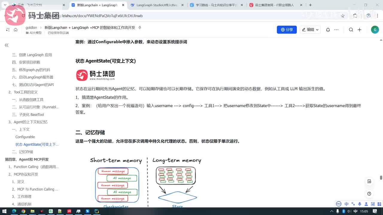Go to 3、工作原理 outline entry
Screen dimensions: 383x215
pyautogui.click(x=22, y=197)
